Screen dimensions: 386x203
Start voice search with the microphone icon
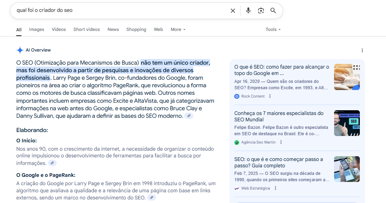[248, 11]
